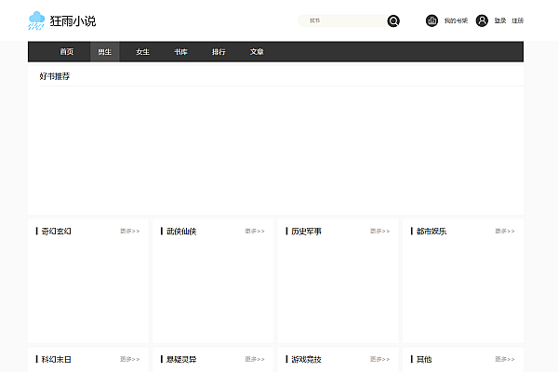The height and width of the screenshot is (372, 558).
Task: Click the user avatar icon
Action: pos(482,20)
